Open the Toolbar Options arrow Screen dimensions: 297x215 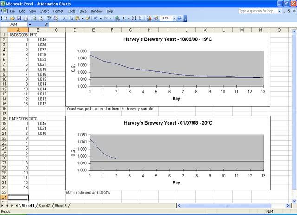point(185,19)
